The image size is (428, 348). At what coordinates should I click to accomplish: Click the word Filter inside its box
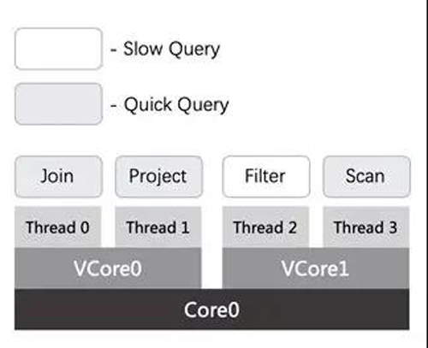[x=265, y=176]
